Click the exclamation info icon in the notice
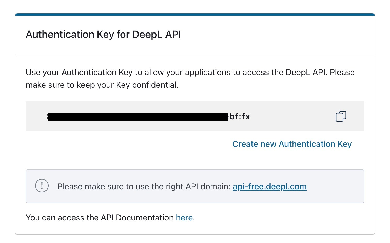Image resolution: width=390 pixels, height=243 pixels. pos(42,186)
